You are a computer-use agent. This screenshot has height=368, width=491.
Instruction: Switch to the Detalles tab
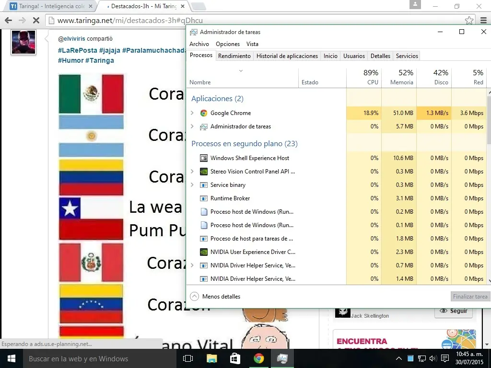pyautogui.click(x=380, y=56)
